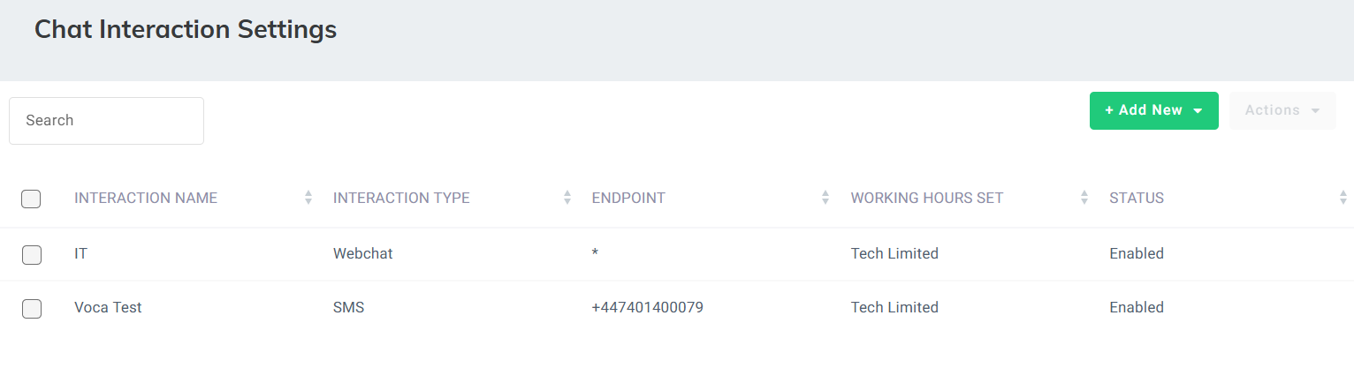Sort by Interaction Name arrows icon

pyautogui.click(x=308, y=198)
